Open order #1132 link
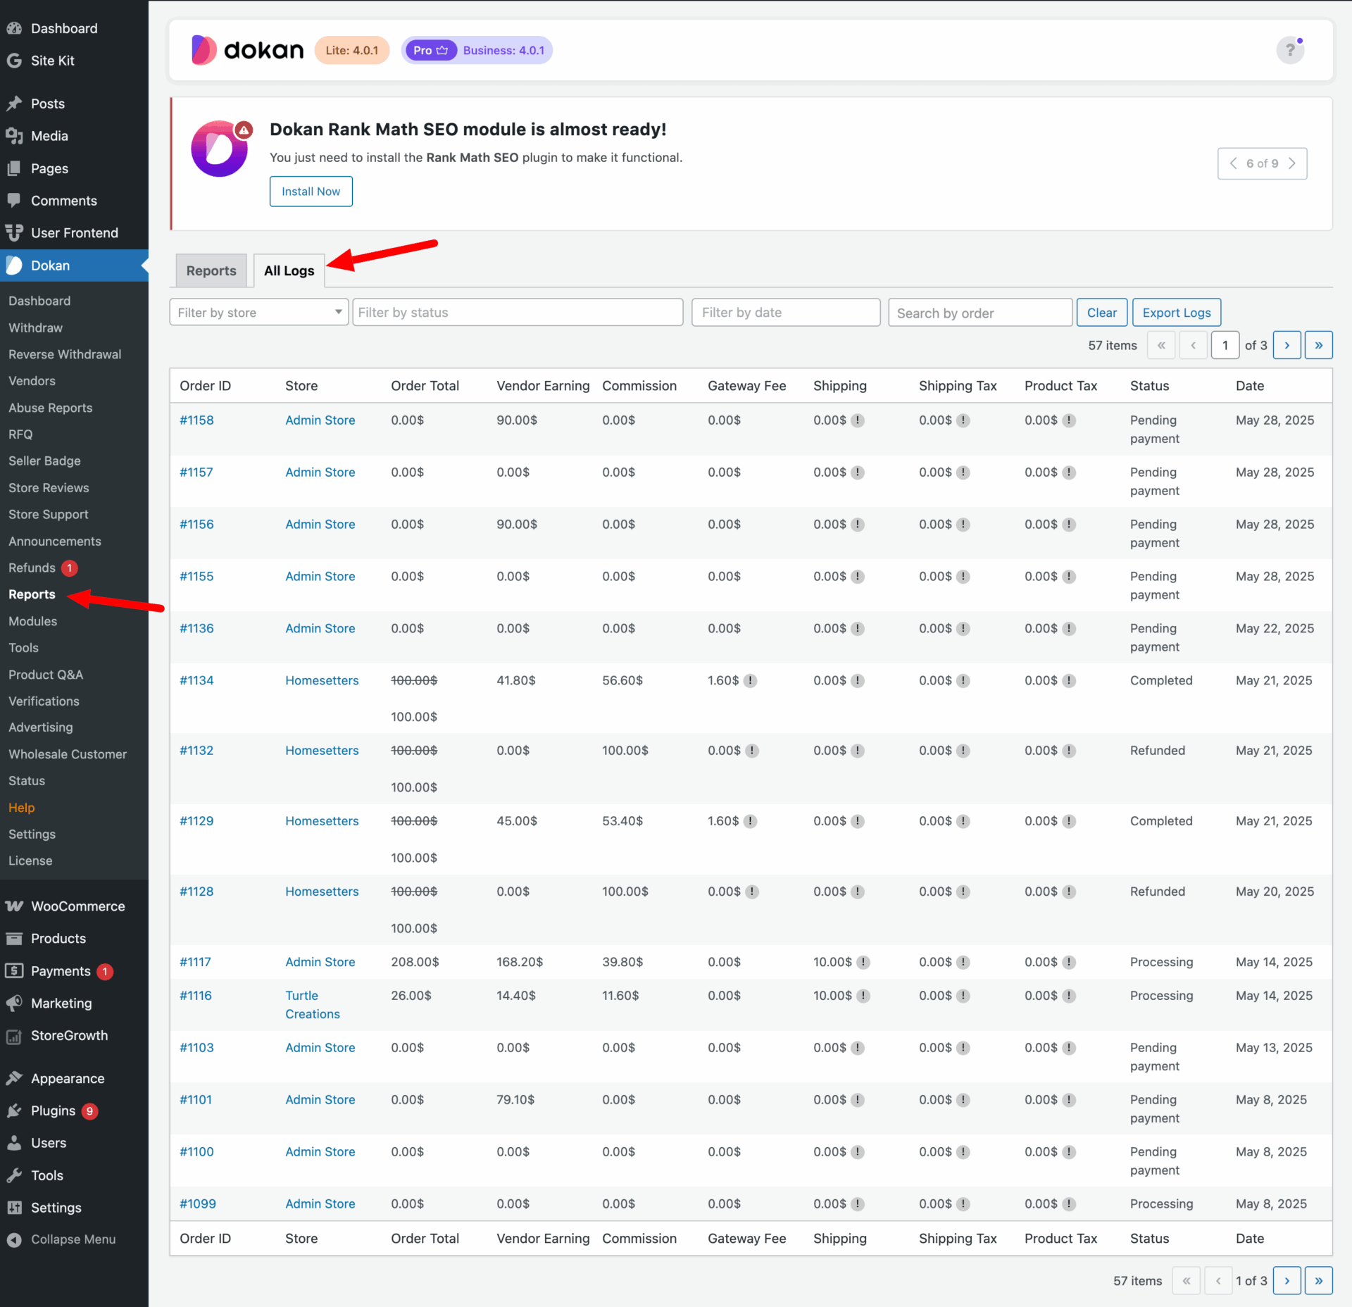 (x=196, y=751)
